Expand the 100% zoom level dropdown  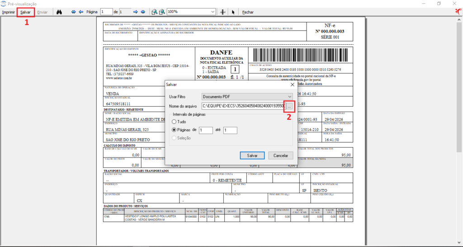click(191, 12)
